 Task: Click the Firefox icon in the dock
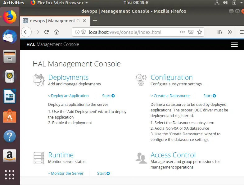click(10, 17)
